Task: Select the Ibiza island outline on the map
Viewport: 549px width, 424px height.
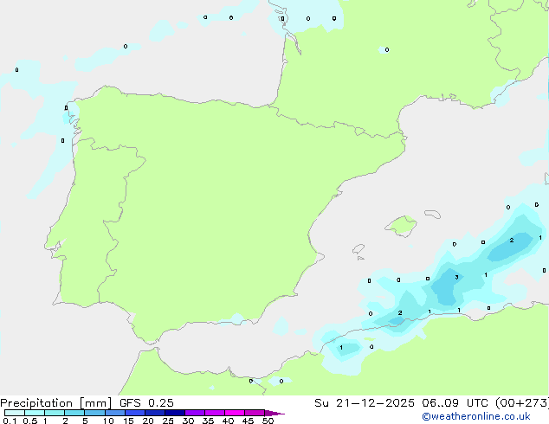Action: [358, 249]
